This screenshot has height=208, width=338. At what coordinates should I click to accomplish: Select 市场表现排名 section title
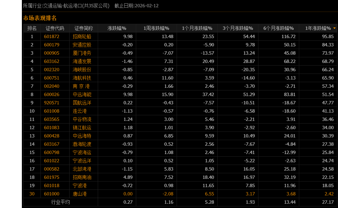pyautogui.click(x=40, y=18)
